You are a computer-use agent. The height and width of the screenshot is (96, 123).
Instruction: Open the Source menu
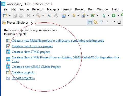pyautogui.click(x=24, y=9)
